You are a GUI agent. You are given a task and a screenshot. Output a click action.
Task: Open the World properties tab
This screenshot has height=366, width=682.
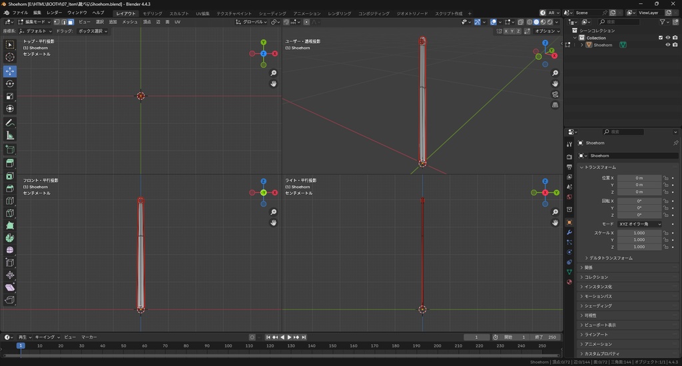569,197
